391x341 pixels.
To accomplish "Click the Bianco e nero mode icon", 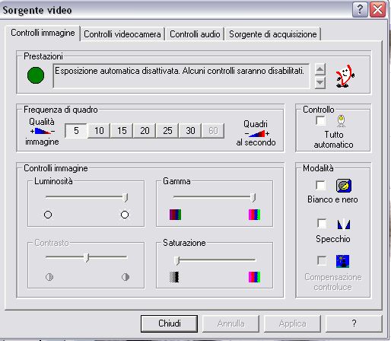I will coord(344,186).
